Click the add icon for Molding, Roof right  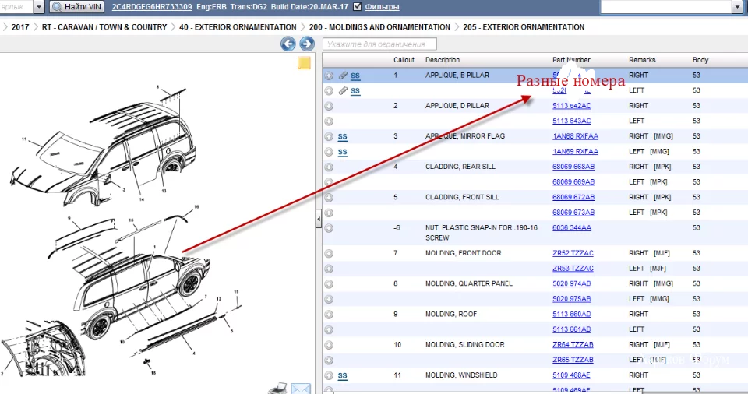[329, 315]
